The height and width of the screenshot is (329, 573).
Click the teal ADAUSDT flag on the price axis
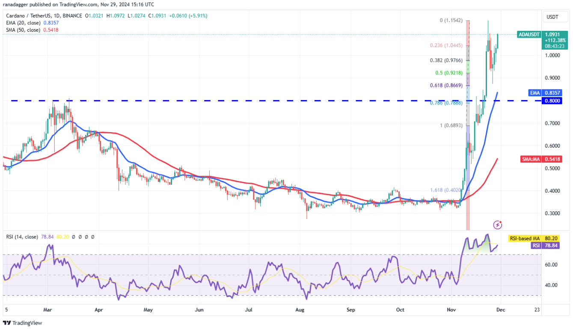(x=529, y=35)
